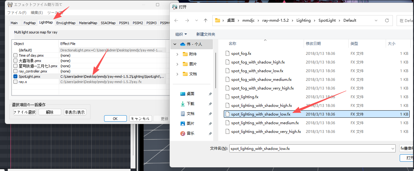Uncheck the SpotLight.pmx checkbox
This screenshot has height=171, width=414.
click(16, 77)
